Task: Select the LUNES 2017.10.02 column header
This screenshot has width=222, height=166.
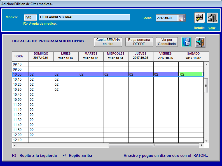Action: [66, 57]
